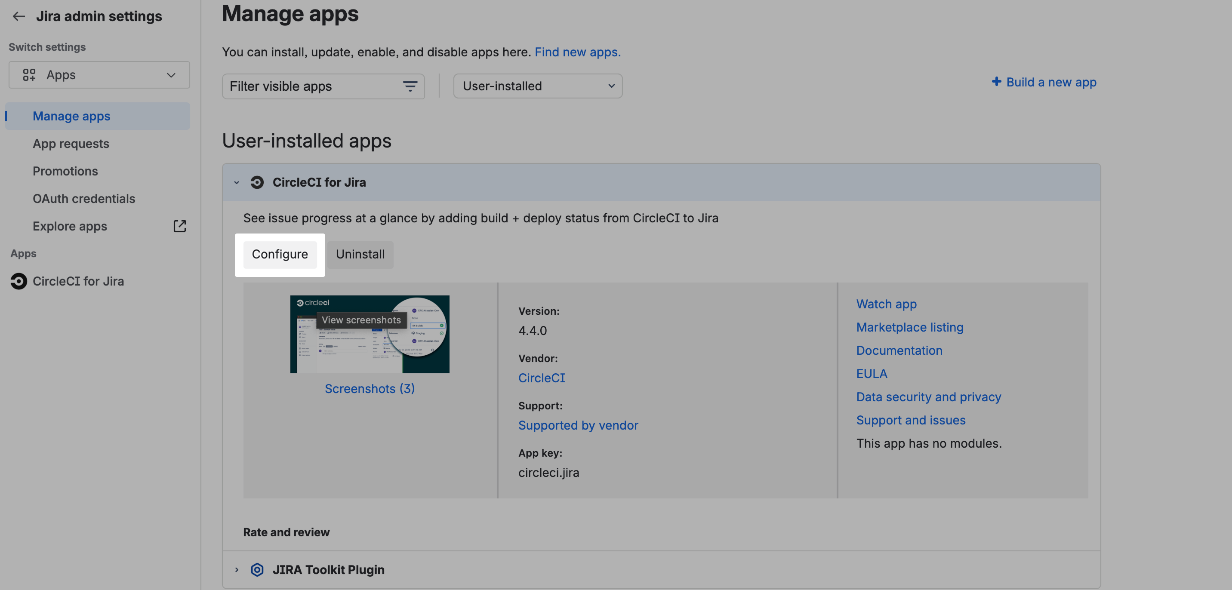Open the Marketplace listing link

910,327
